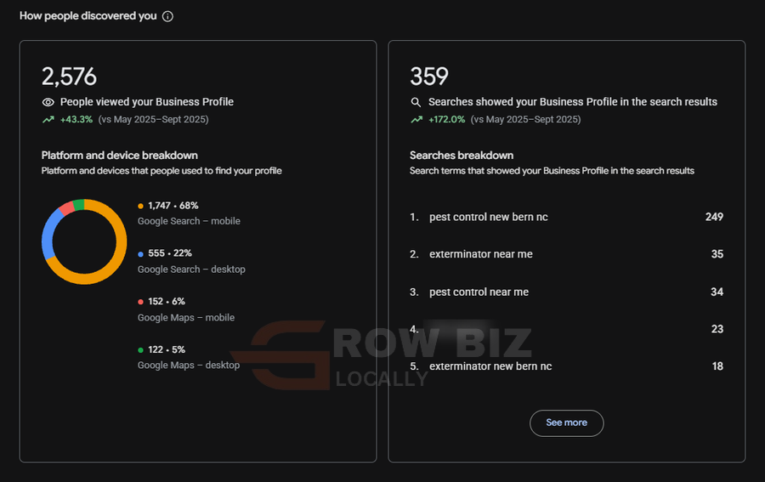This screenshot has height=482, width=765.
Task: Click the info icon beside How people discovered you
Action: click(x=167, y=17)
